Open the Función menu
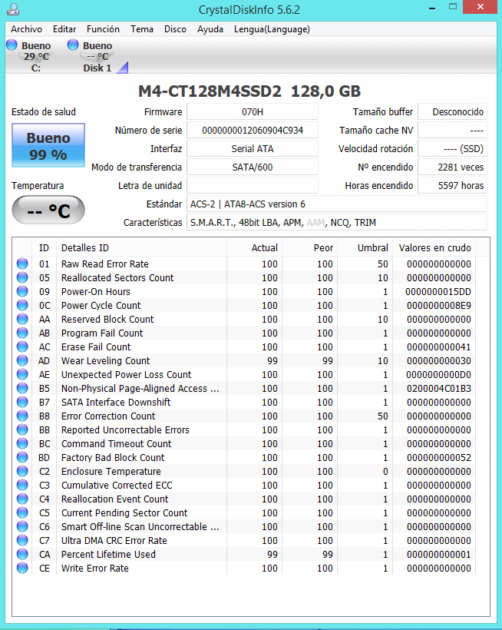The height and width of the screenshot is (630, 502). (x=103, y=29)
